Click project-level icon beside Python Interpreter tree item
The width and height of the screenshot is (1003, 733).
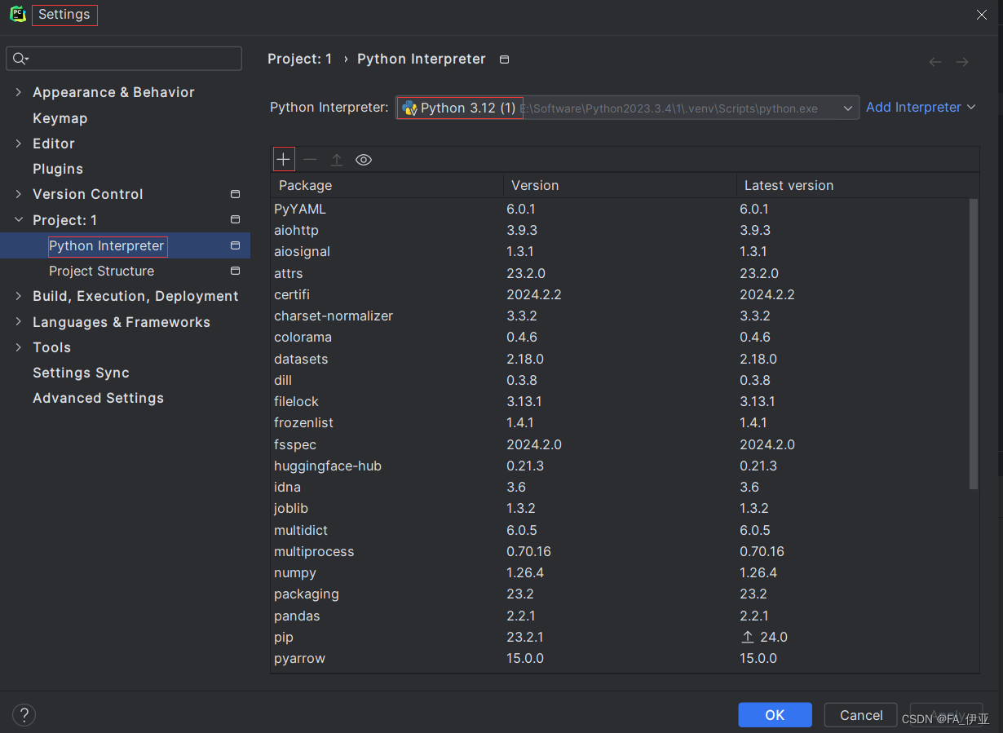click(x=235, y=245)
